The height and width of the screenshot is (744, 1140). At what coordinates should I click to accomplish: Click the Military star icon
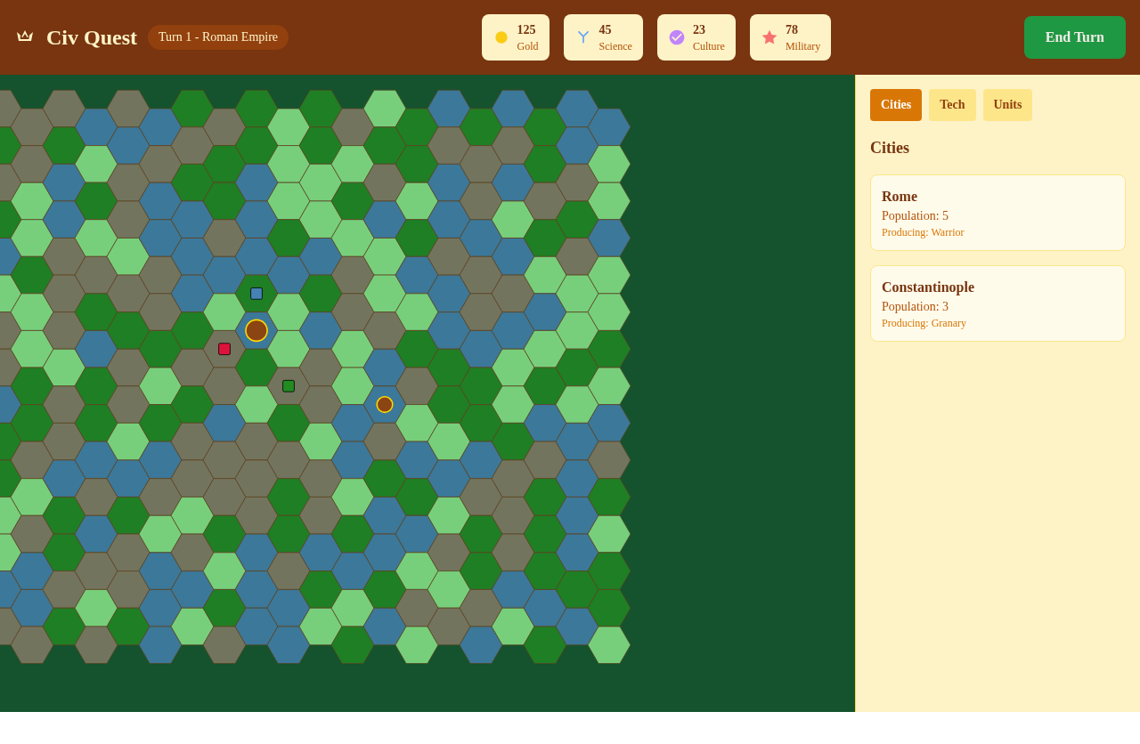768,37
